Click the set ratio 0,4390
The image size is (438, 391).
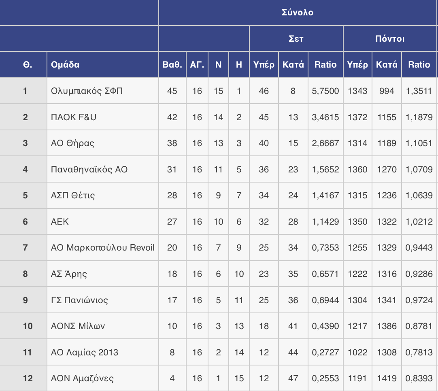pos(325,326)
